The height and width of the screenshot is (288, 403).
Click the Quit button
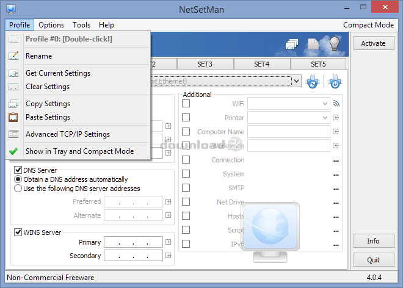point(373,260)
